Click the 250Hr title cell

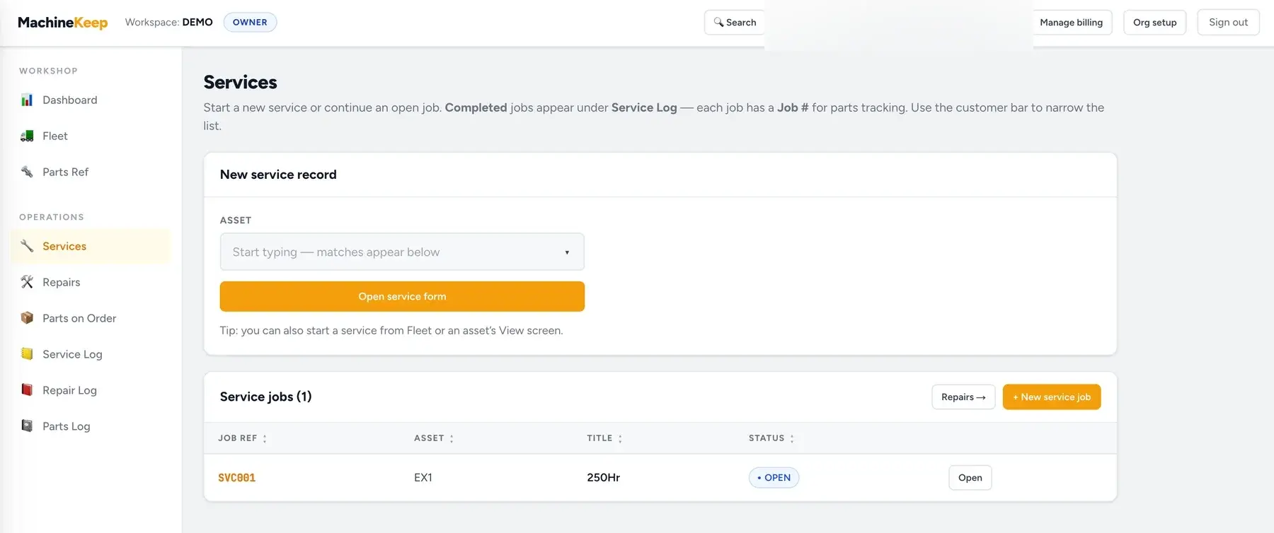click(x=603, y=478)
